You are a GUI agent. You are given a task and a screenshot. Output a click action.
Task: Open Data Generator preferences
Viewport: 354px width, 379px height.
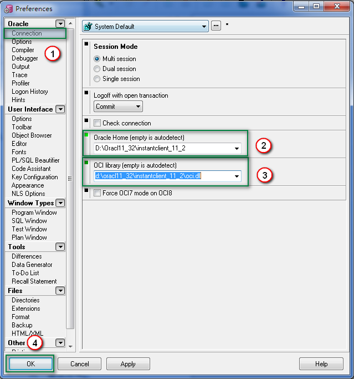pyautogui.click(x=32, y=265)
